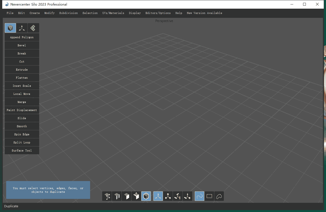The height and width of the screenshot is (212, 326).
Task: Toggle object selection mode cube icon
Action: tap(146, 196)
